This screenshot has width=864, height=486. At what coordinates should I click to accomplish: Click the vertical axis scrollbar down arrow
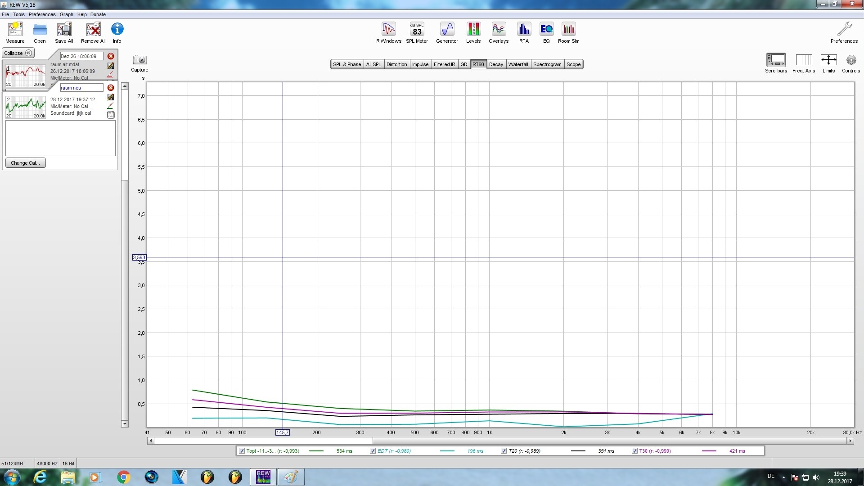(125, 424)
